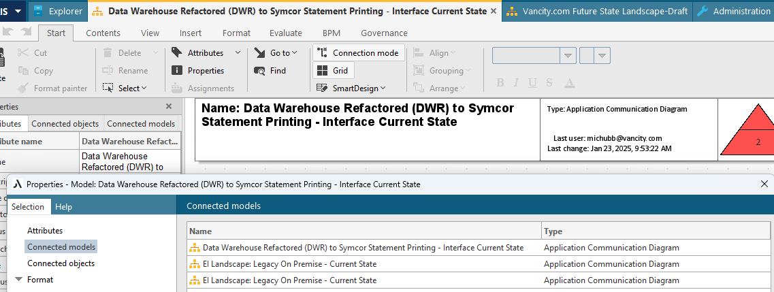
Task: Click the undo arrow icon
Action: pyautogui.click(x=7, y=31)
